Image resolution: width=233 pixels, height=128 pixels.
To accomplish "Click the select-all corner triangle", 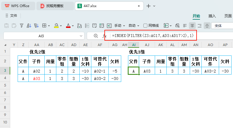I will [5, 45].
